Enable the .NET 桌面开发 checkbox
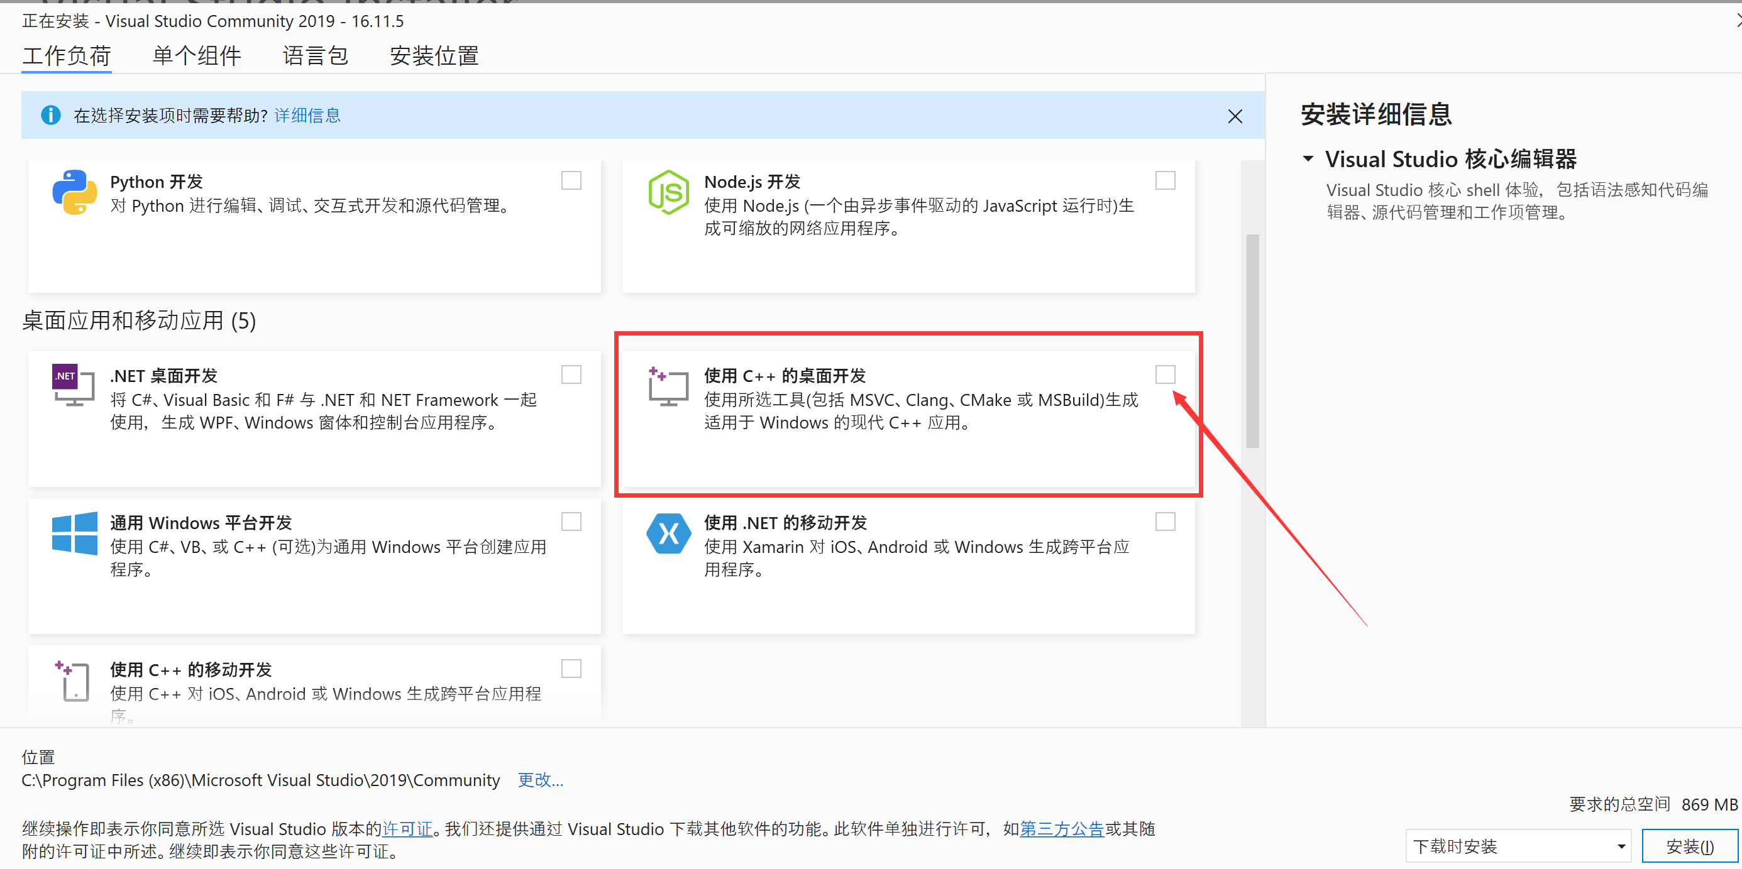The image size is (1742, 869). pos(571,374)
